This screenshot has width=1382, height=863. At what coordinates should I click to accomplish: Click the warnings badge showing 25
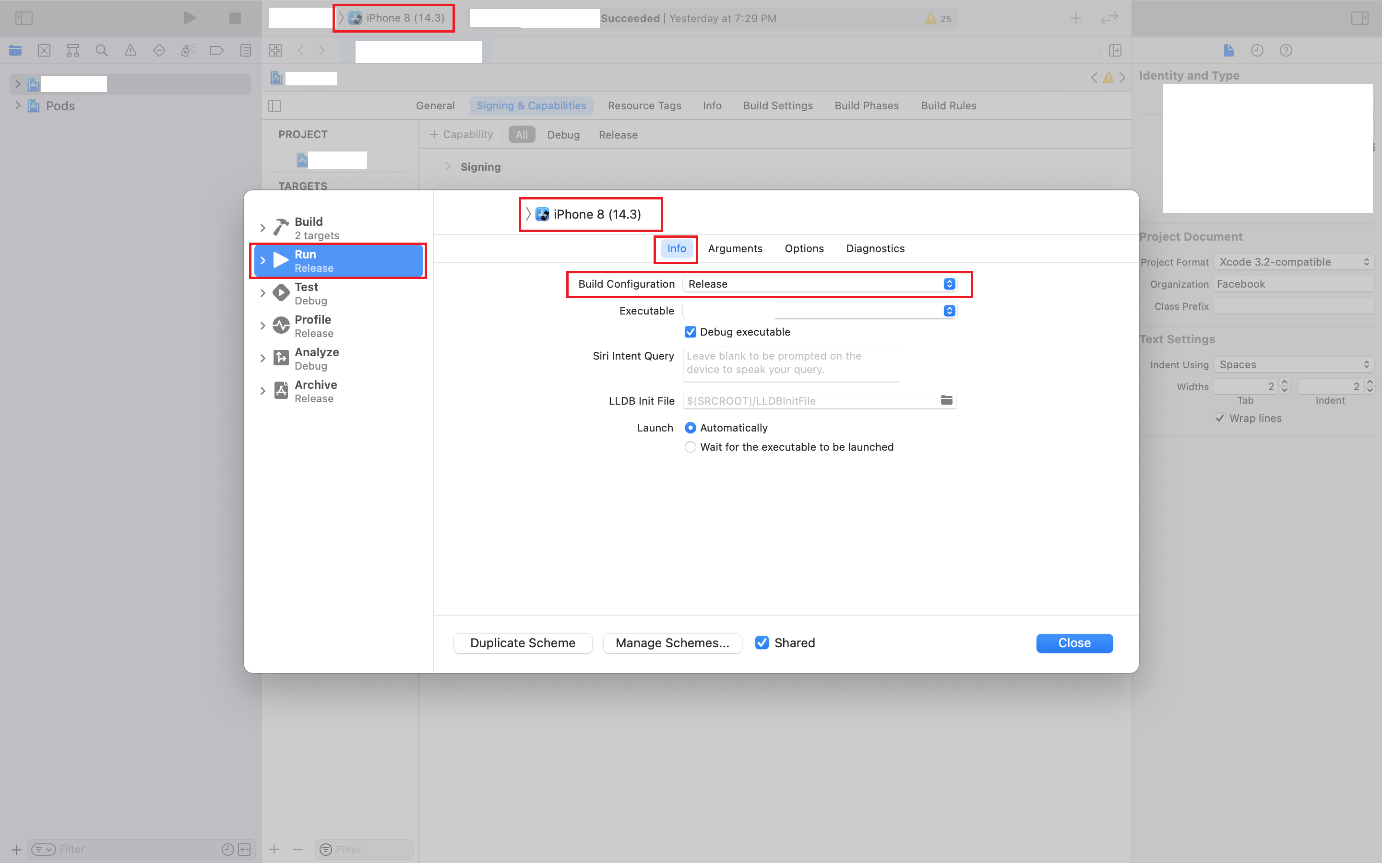pos(938,18)
